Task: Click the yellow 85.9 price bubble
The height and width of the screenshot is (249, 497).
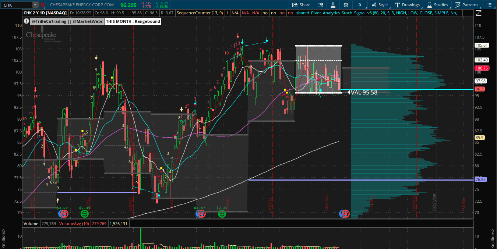Action: (480, 138)
